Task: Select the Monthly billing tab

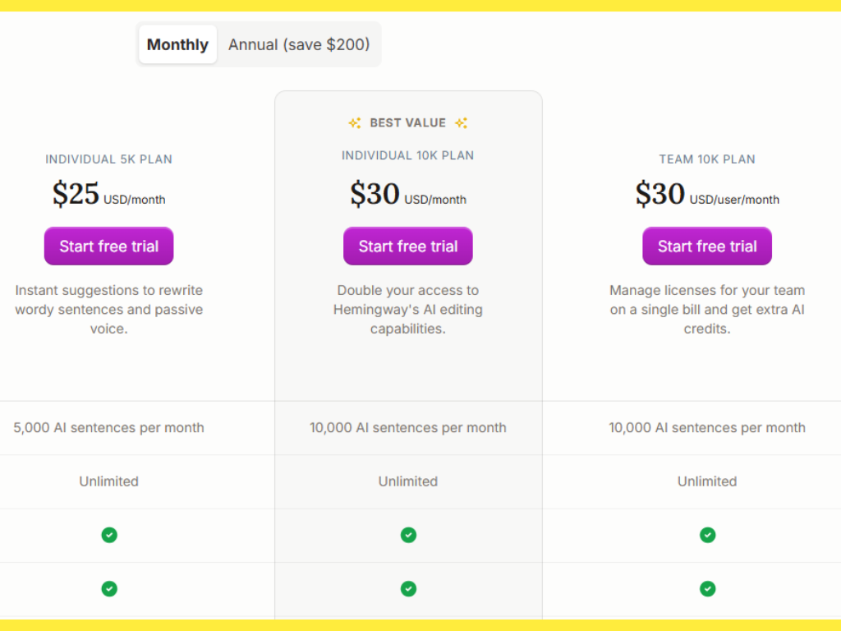Action: coord(177,44)
